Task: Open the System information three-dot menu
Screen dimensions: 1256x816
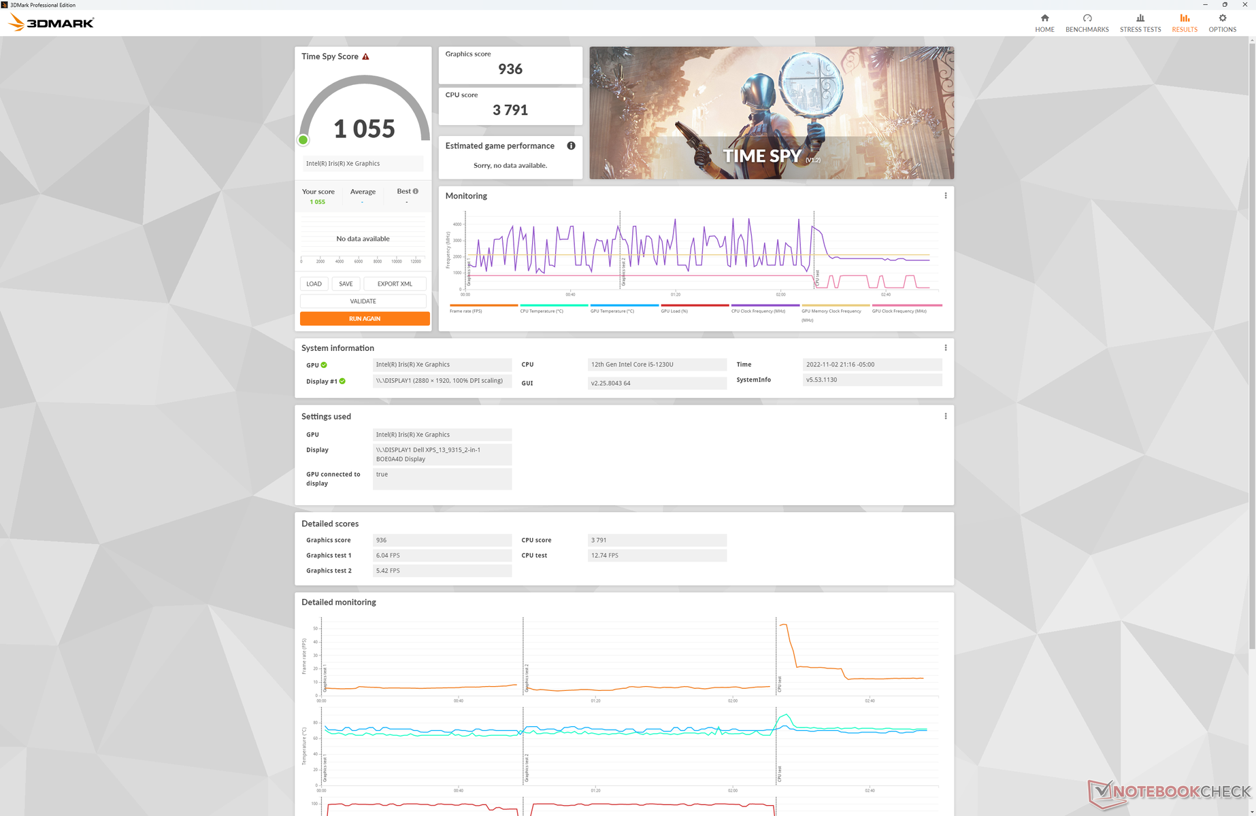Action: click(945, 348)
